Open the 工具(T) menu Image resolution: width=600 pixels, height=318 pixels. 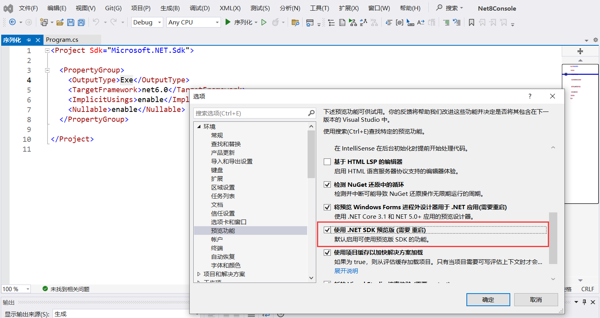click(319, 8)
